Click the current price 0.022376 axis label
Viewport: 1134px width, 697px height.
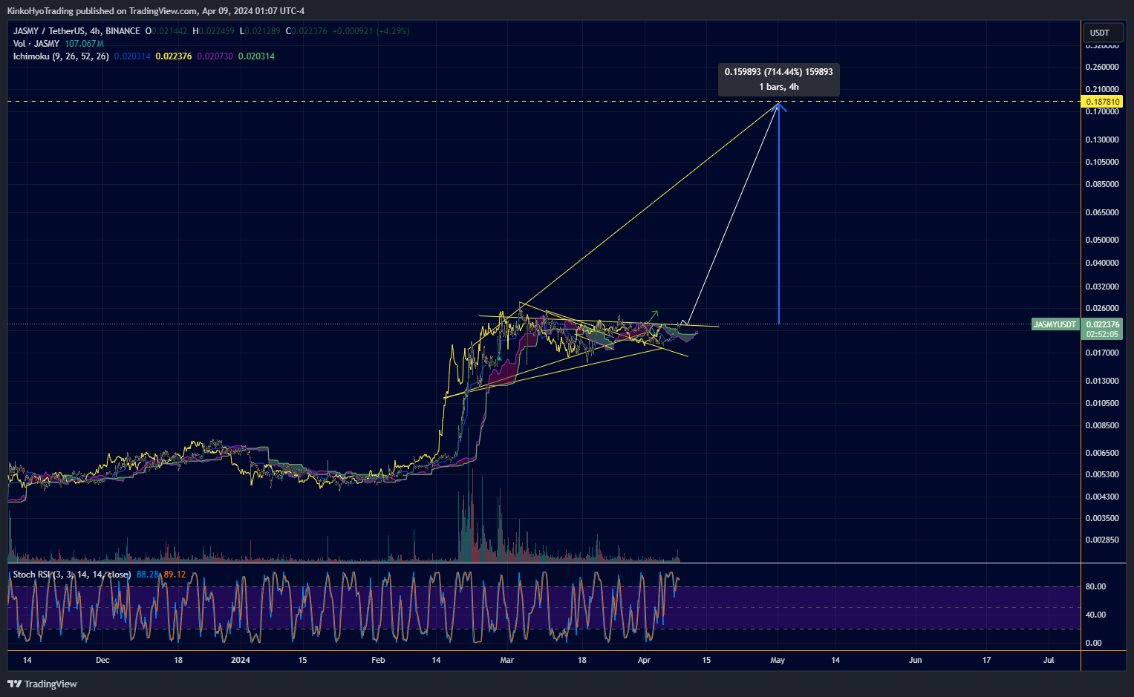tap(1103, 324)
